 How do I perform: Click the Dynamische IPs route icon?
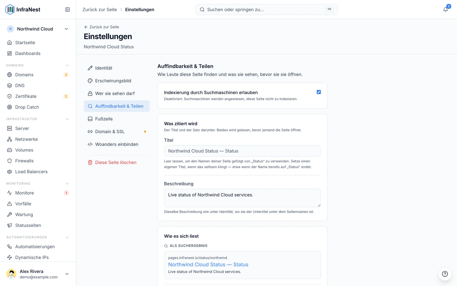coord(9,257)
